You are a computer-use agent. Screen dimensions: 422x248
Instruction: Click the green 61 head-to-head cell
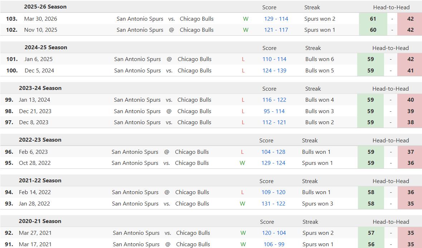(x=373, y=19)
